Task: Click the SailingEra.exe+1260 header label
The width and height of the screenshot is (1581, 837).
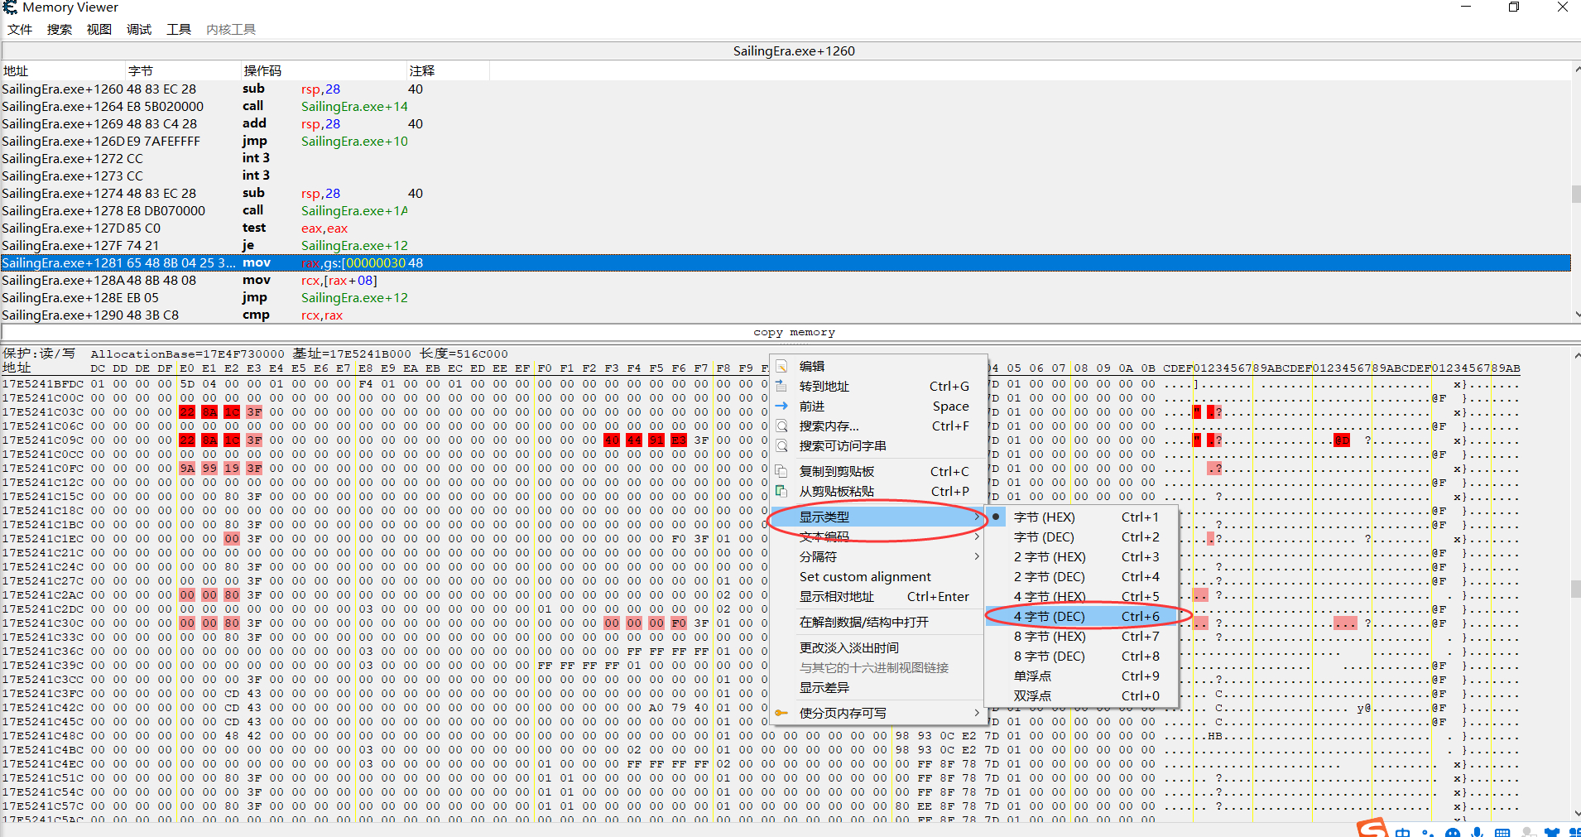Action: 794,51
